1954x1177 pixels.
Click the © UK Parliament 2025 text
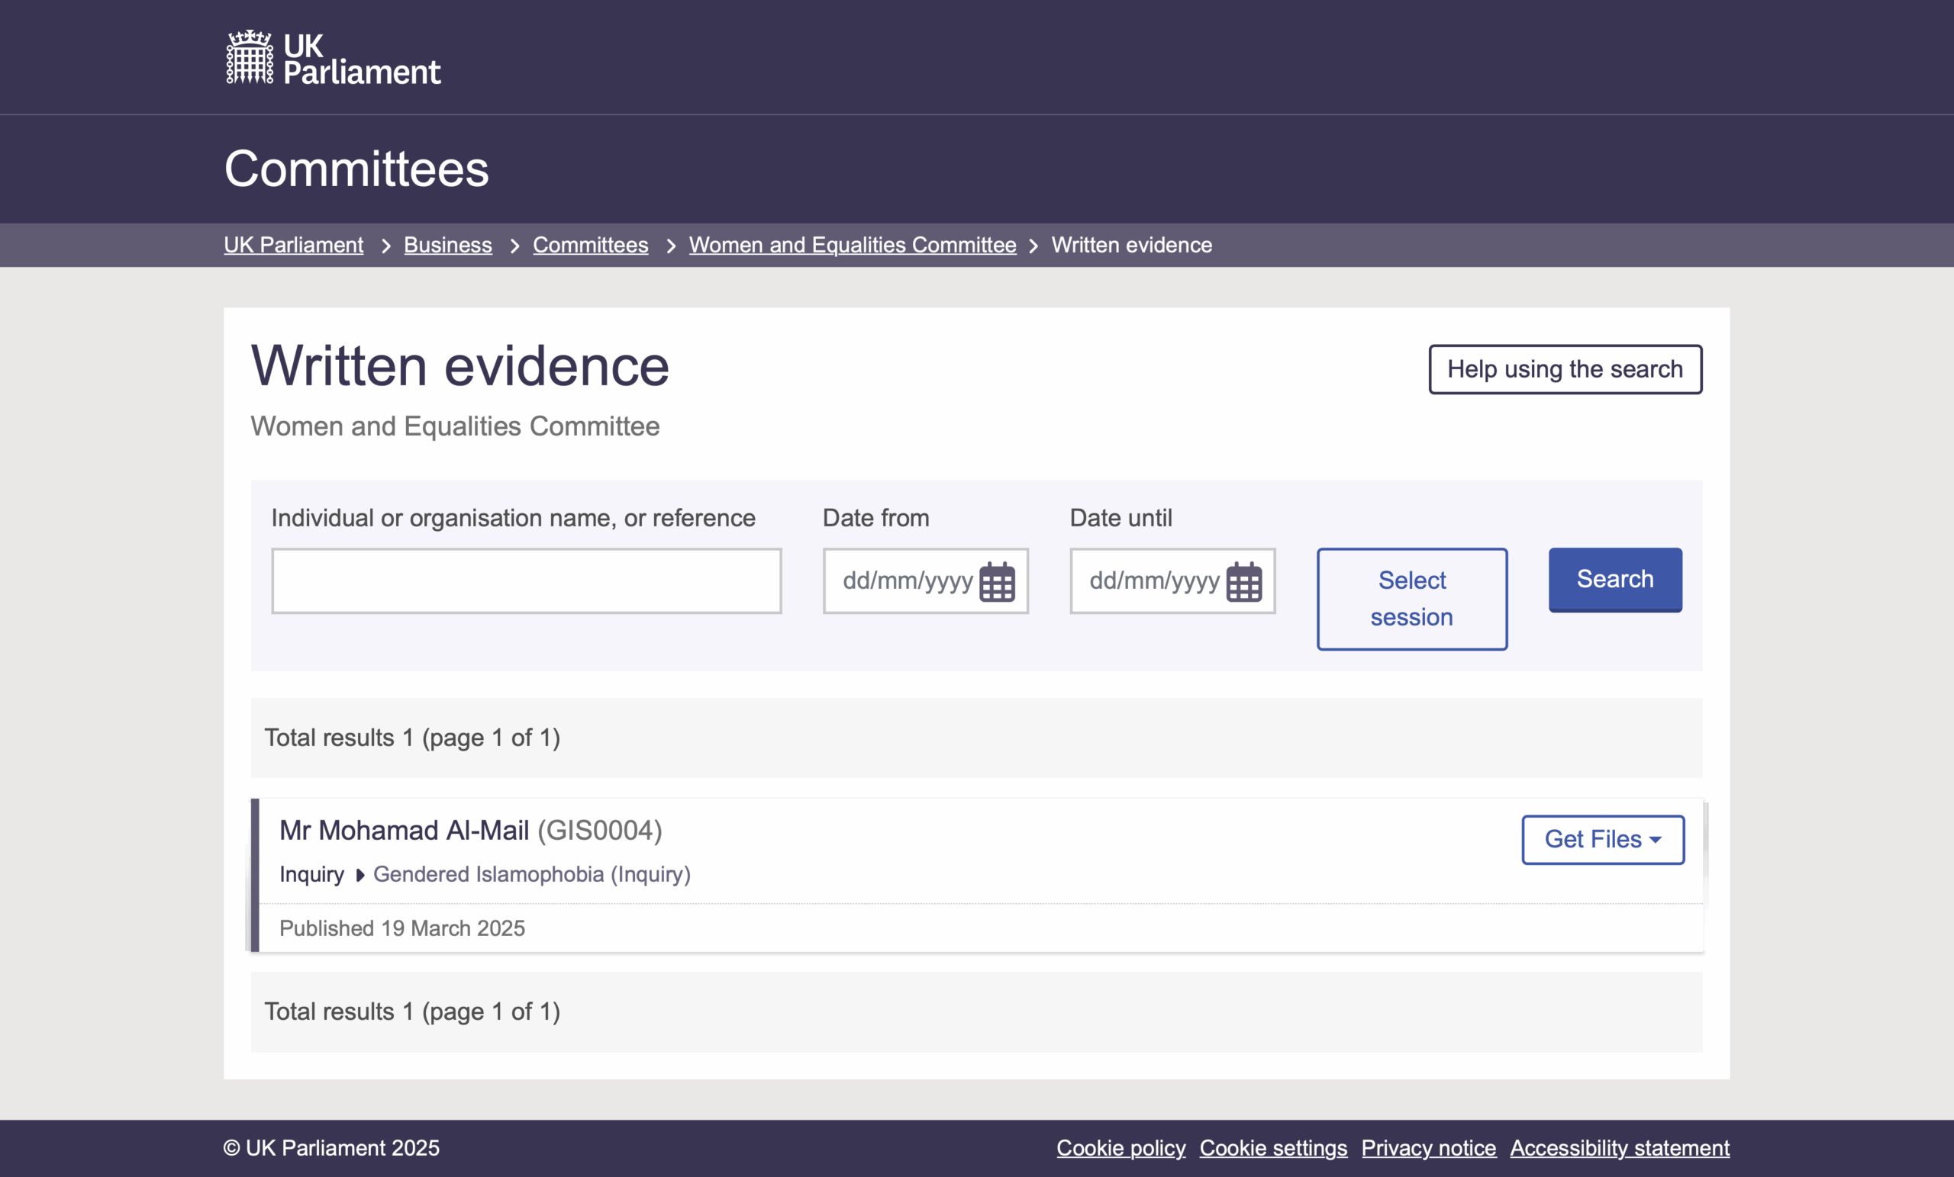pos(331,1148)
